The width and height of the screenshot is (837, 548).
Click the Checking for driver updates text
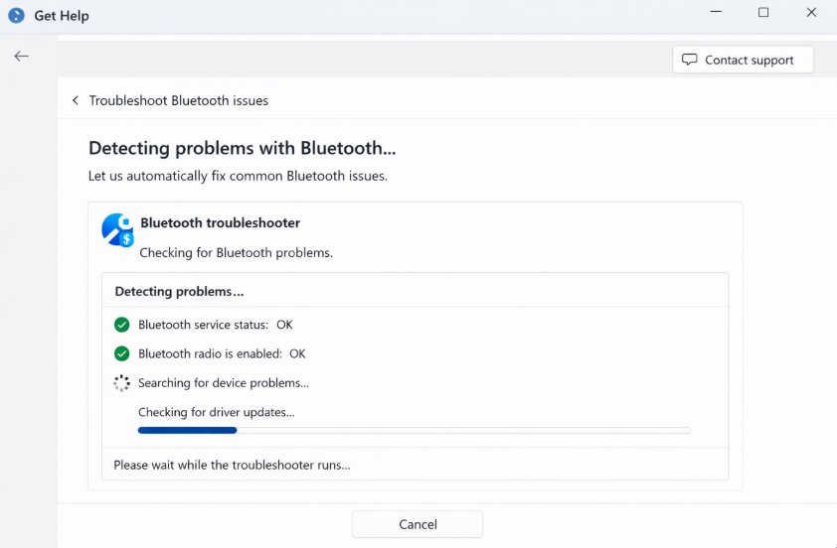[216, 412]
